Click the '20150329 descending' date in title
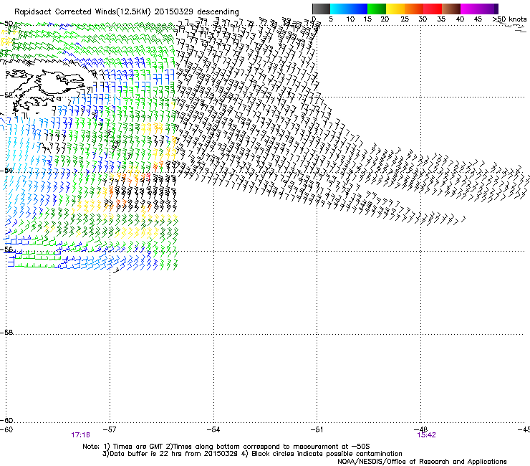This screenshot has height=466, width=530. pos(196,12)
